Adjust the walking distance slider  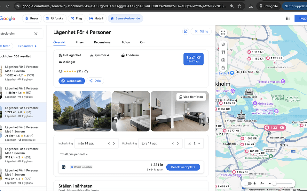point(274,183)
